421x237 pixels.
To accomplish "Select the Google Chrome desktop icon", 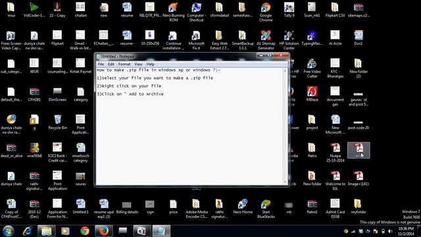I will point(266,12).
